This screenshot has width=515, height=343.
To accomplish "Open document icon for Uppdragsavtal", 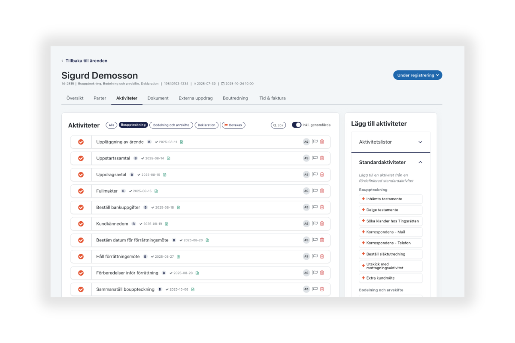I will tap(165, 175).
